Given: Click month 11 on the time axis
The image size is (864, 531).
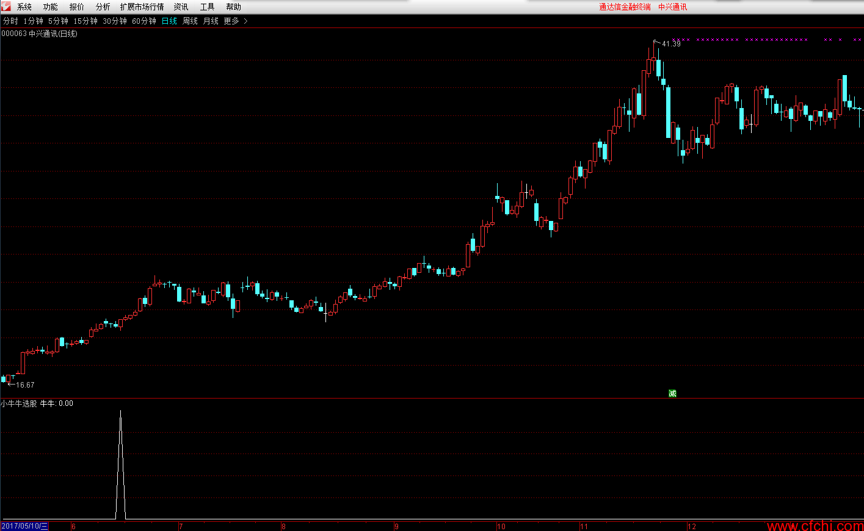Looking at the screenshot, I should 584,526.
